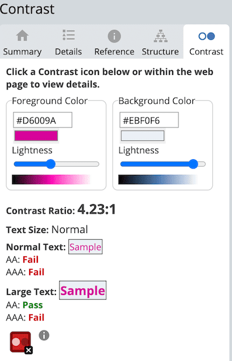Click the background Lightness slider handle
The image size is (232, 361).
(193, 164)
